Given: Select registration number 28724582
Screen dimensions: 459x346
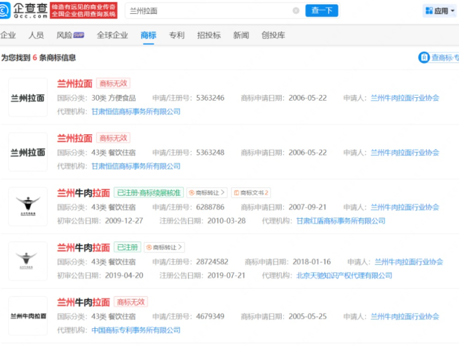Looking at the screenshot, I should click(212, 262).
